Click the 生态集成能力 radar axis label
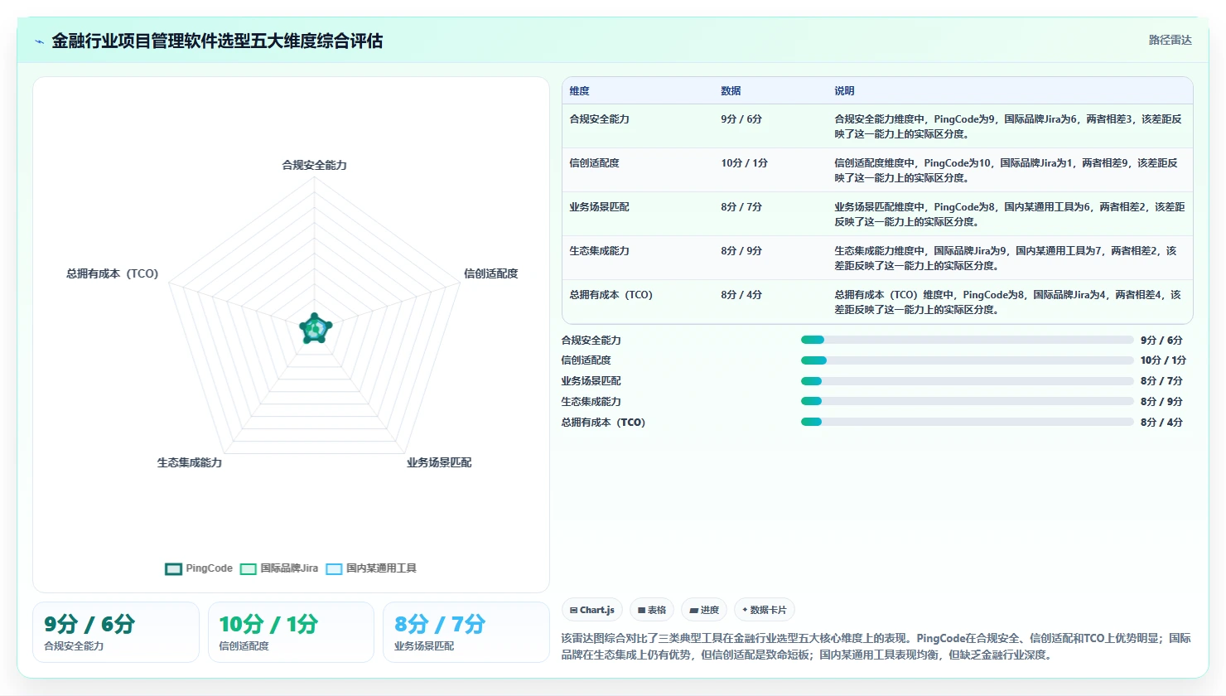Viewport: 1226px width, 696px height. coord(190,462)
